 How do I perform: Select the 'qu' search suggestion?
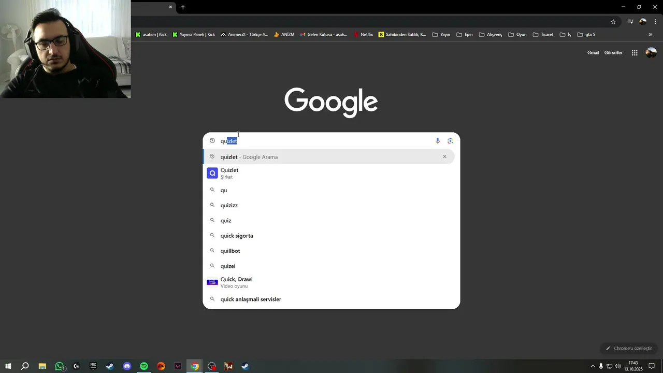click(331, 190)
